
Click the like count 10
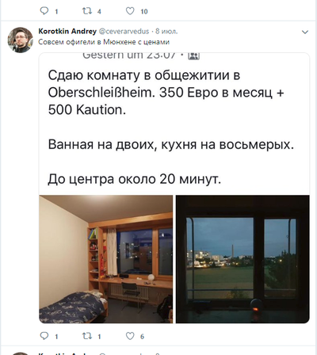point(144,12)
